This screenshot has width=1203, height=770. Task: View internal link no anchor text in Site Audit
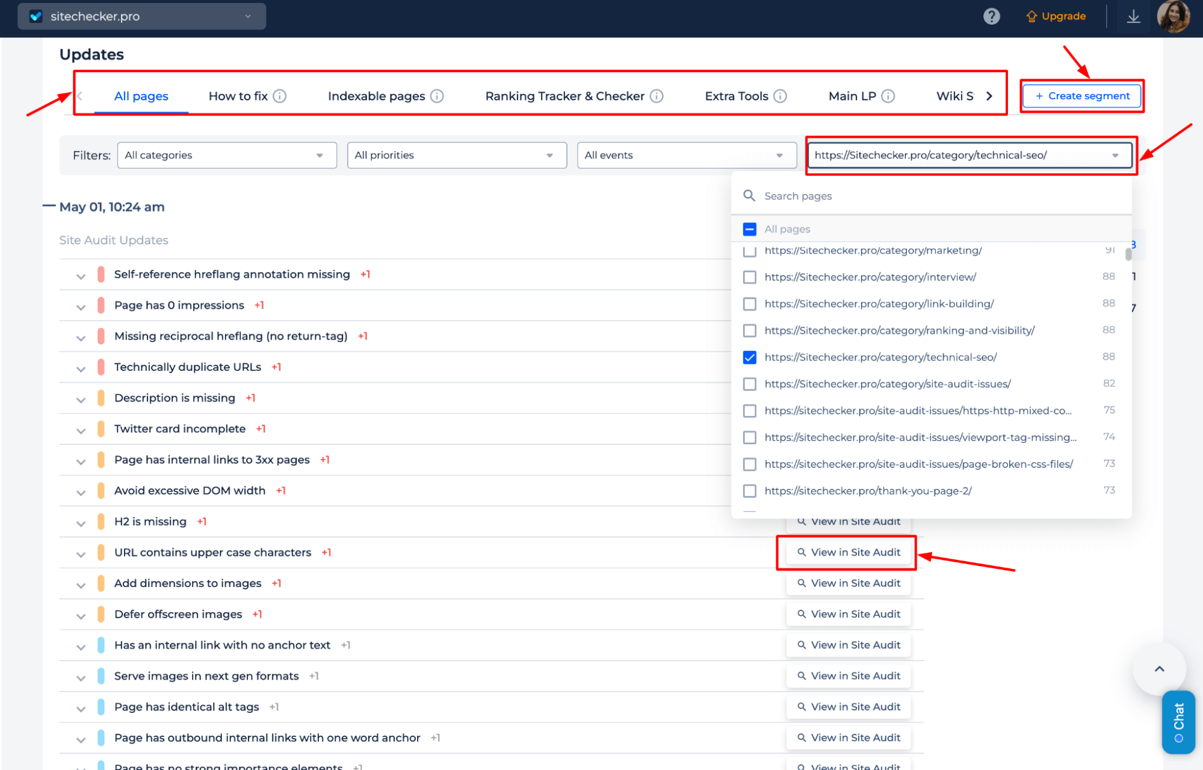(x=849, y=645)
